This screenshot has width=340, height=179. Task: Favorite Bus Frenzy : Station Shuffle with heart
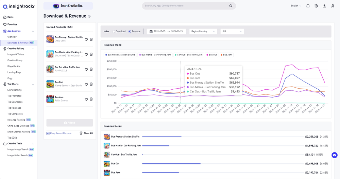point(86,39)
